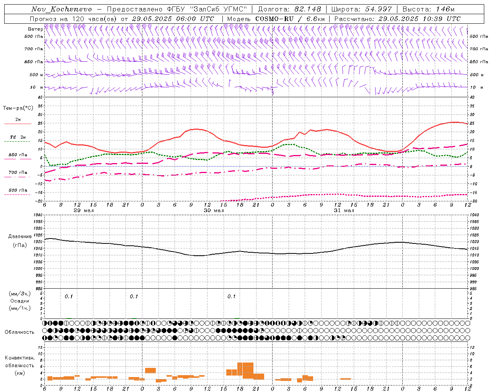Click the Широта: 54.997 value
Screen dimensions: 490x392
[x=361, y=9]
